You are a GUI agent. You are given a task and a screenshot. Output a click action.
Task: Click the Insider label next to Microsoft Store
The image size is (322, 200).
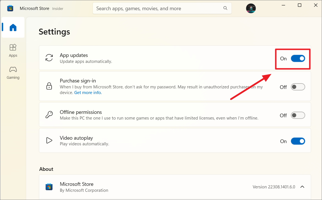coord(58,8)
